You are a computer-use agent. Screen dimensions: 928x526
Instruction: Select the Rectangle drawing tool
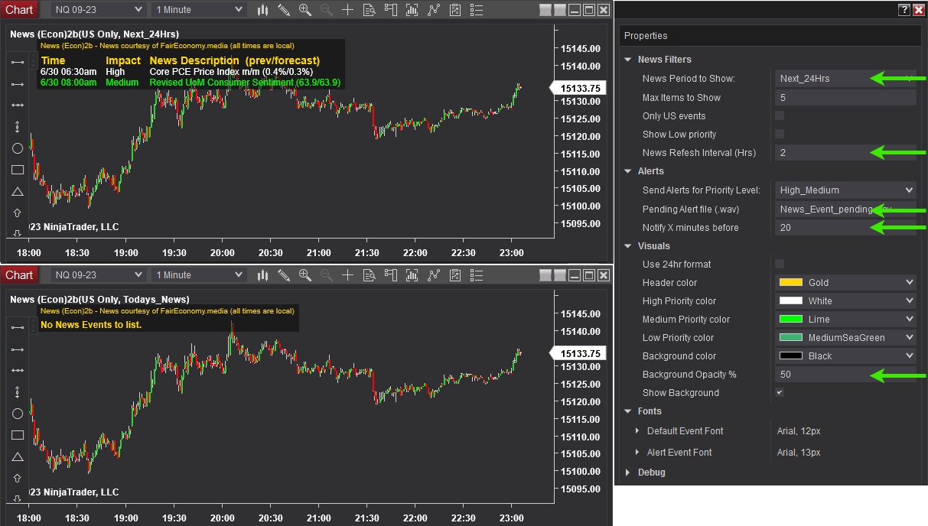[x=17, y=170]
